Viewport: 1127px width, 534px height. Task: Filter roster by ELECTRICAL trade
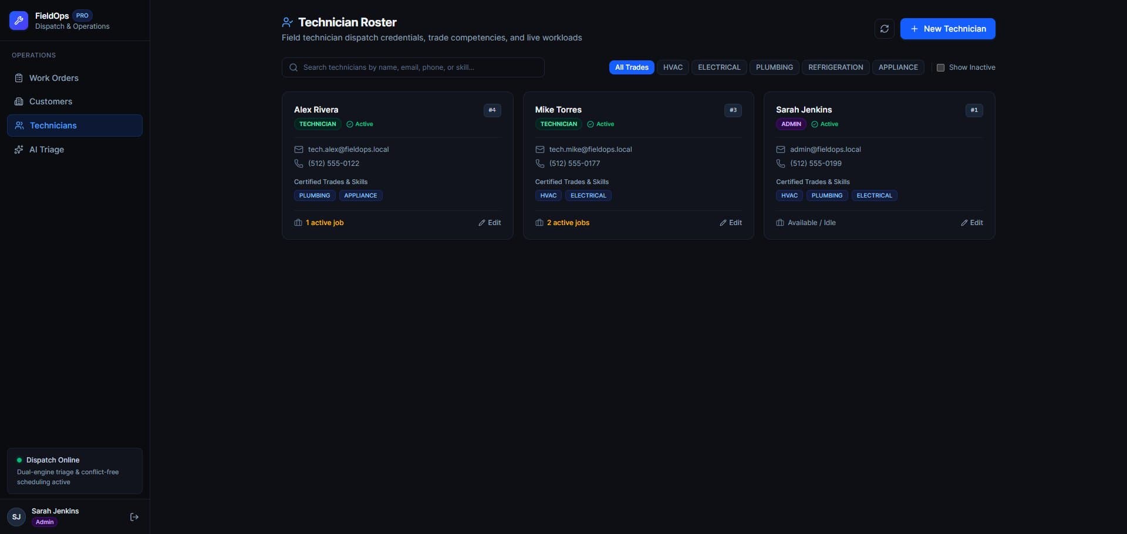[x=719, y=67]
